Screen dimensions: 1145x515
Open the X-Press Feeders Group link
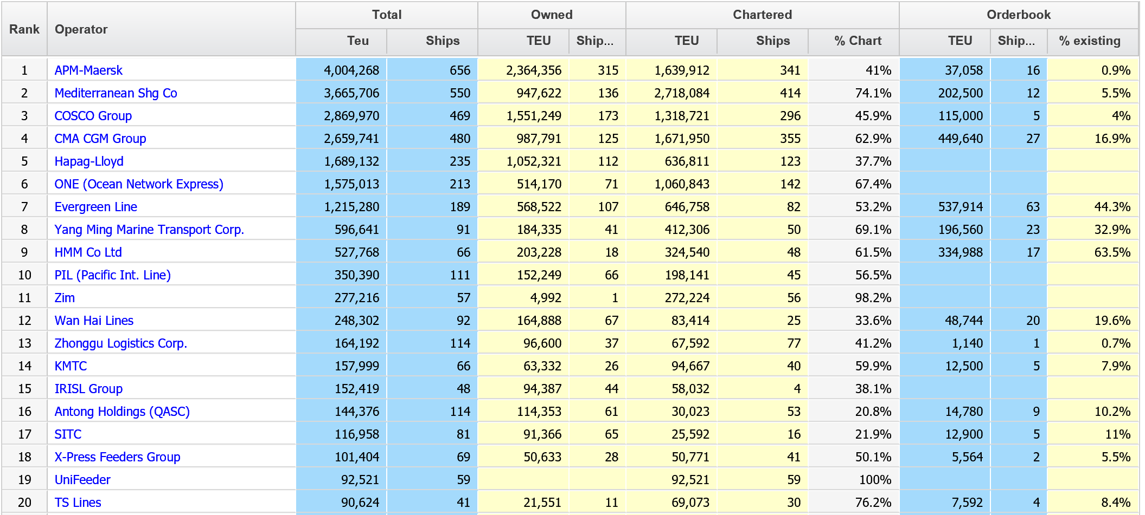click(117, 457)
